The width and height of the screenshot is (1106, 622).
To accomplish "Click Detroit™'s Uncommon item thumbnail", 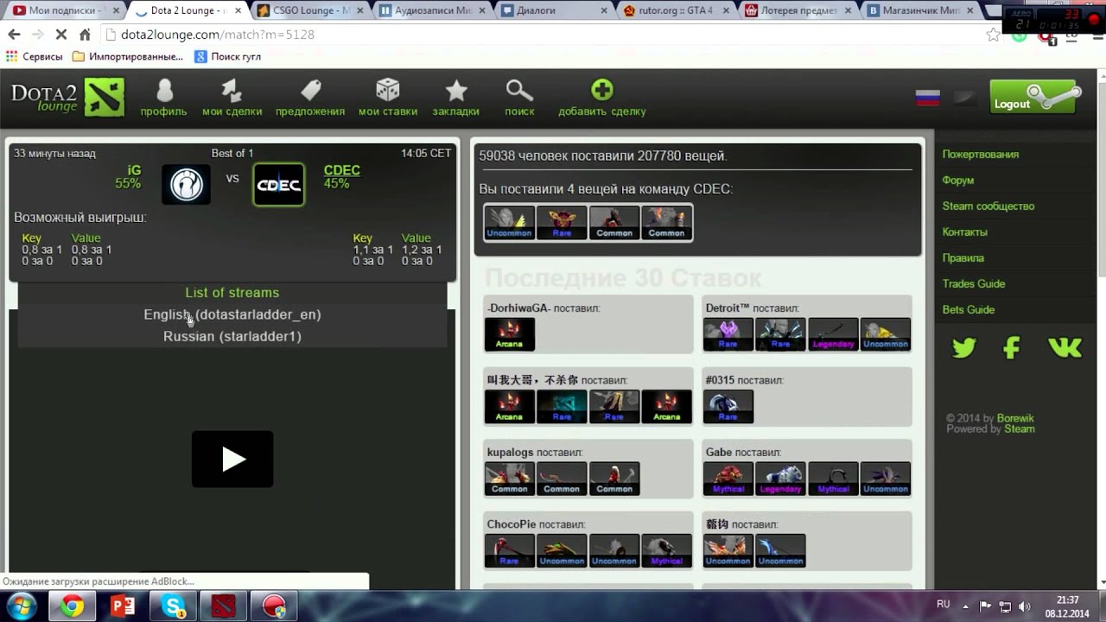I will click(886, 334).
